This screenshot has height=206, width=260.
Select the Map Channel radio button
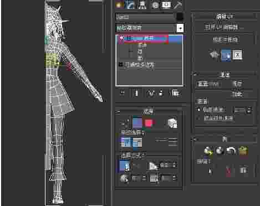[x=198, y=110]
